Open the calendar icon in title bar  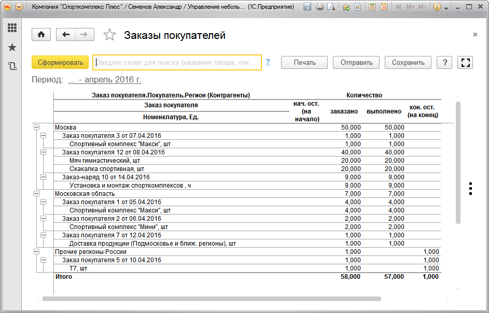pyautogui.click(x=384, y=7)
